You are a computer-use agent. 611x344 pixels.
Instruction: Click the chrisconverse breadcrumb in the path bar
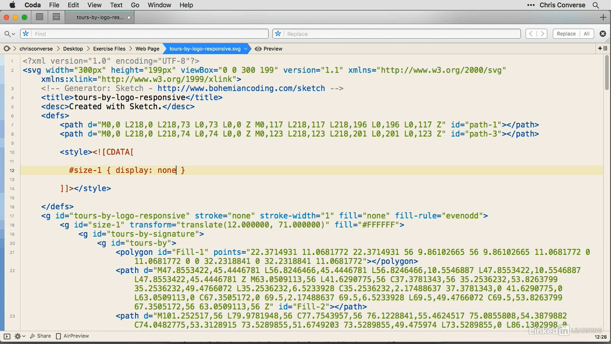pyautogui.click(x=36, y=48)
